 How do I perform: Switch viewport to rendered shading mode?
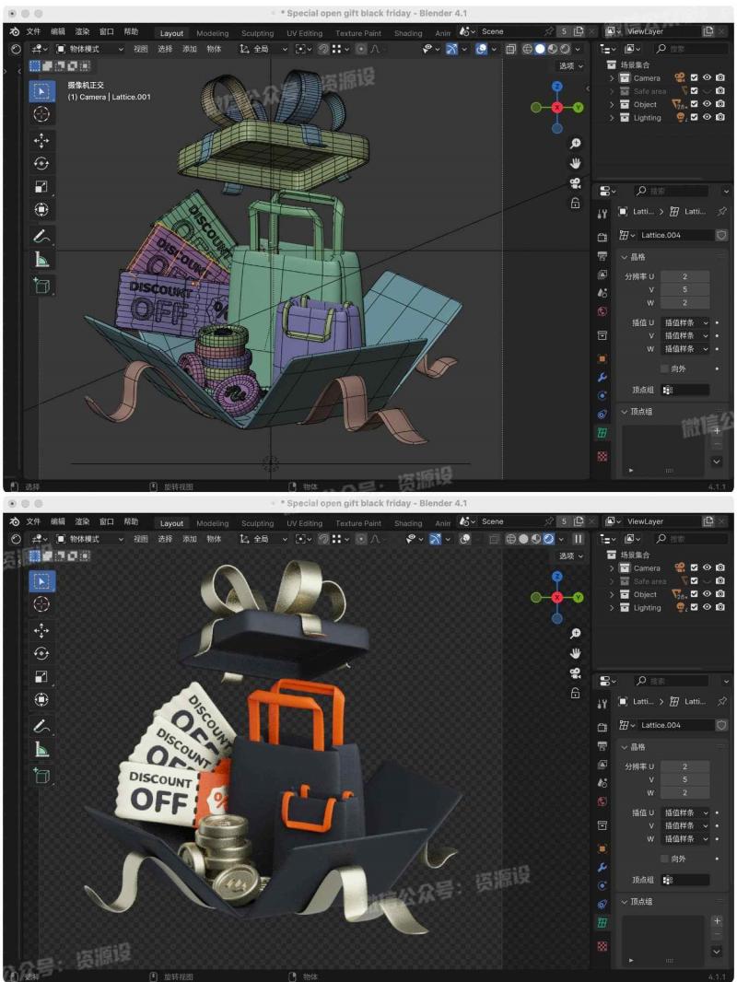tap(566, 48)
